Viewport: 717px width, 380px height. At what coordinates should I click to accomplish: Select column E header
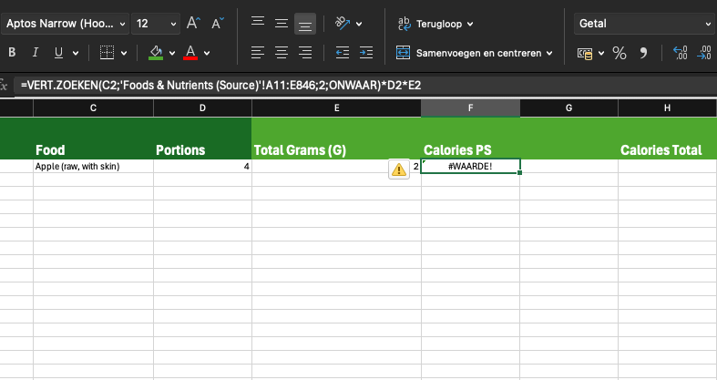coord(336,108)
